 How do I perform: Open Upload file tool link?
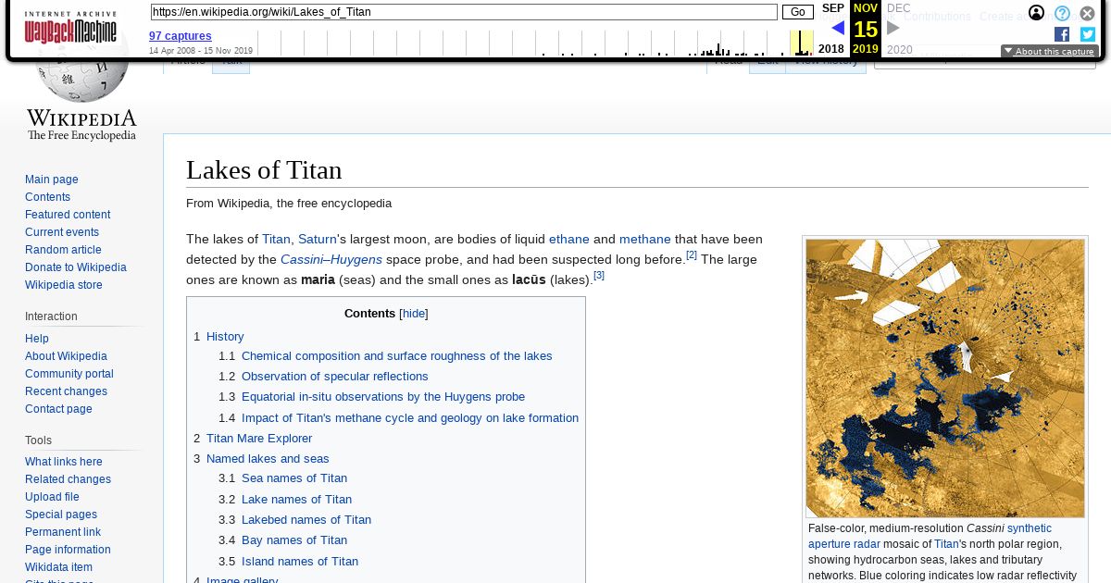coord(52,497)
